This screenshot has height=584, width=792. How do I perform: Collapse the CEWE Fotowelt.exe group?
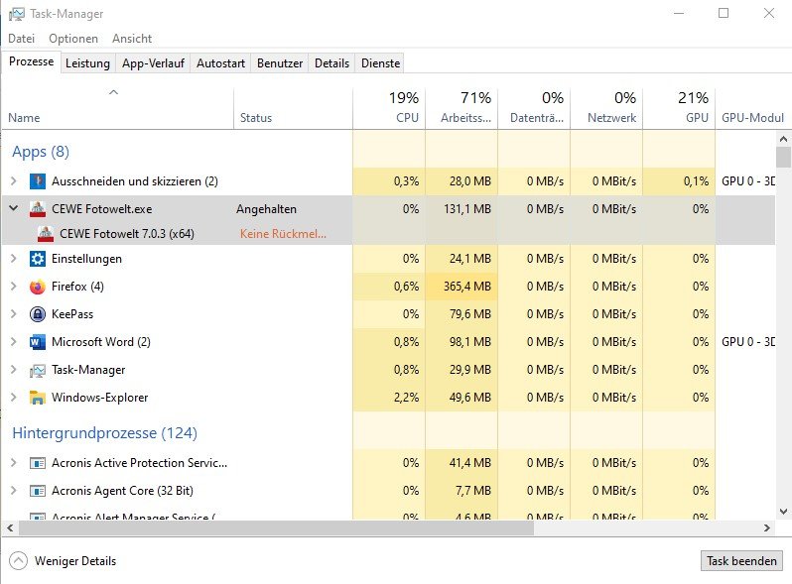[13, 209]
